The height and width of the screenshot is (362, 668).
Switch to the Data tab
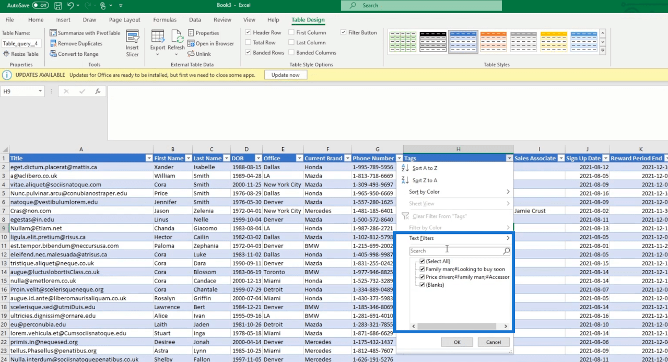tap(195, 20)
